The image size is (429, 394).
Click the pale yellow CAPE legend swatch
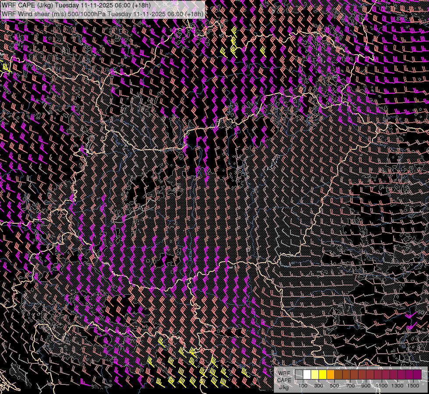[x=315, y=375]
